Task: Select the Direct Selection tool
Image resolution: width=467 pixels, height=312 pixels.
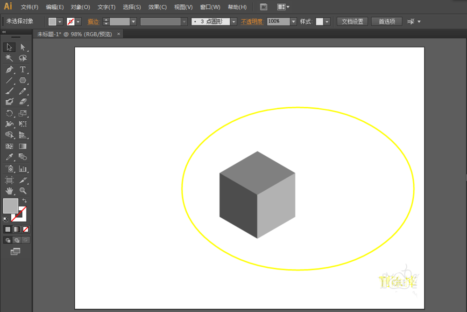Action: (22, 47)
